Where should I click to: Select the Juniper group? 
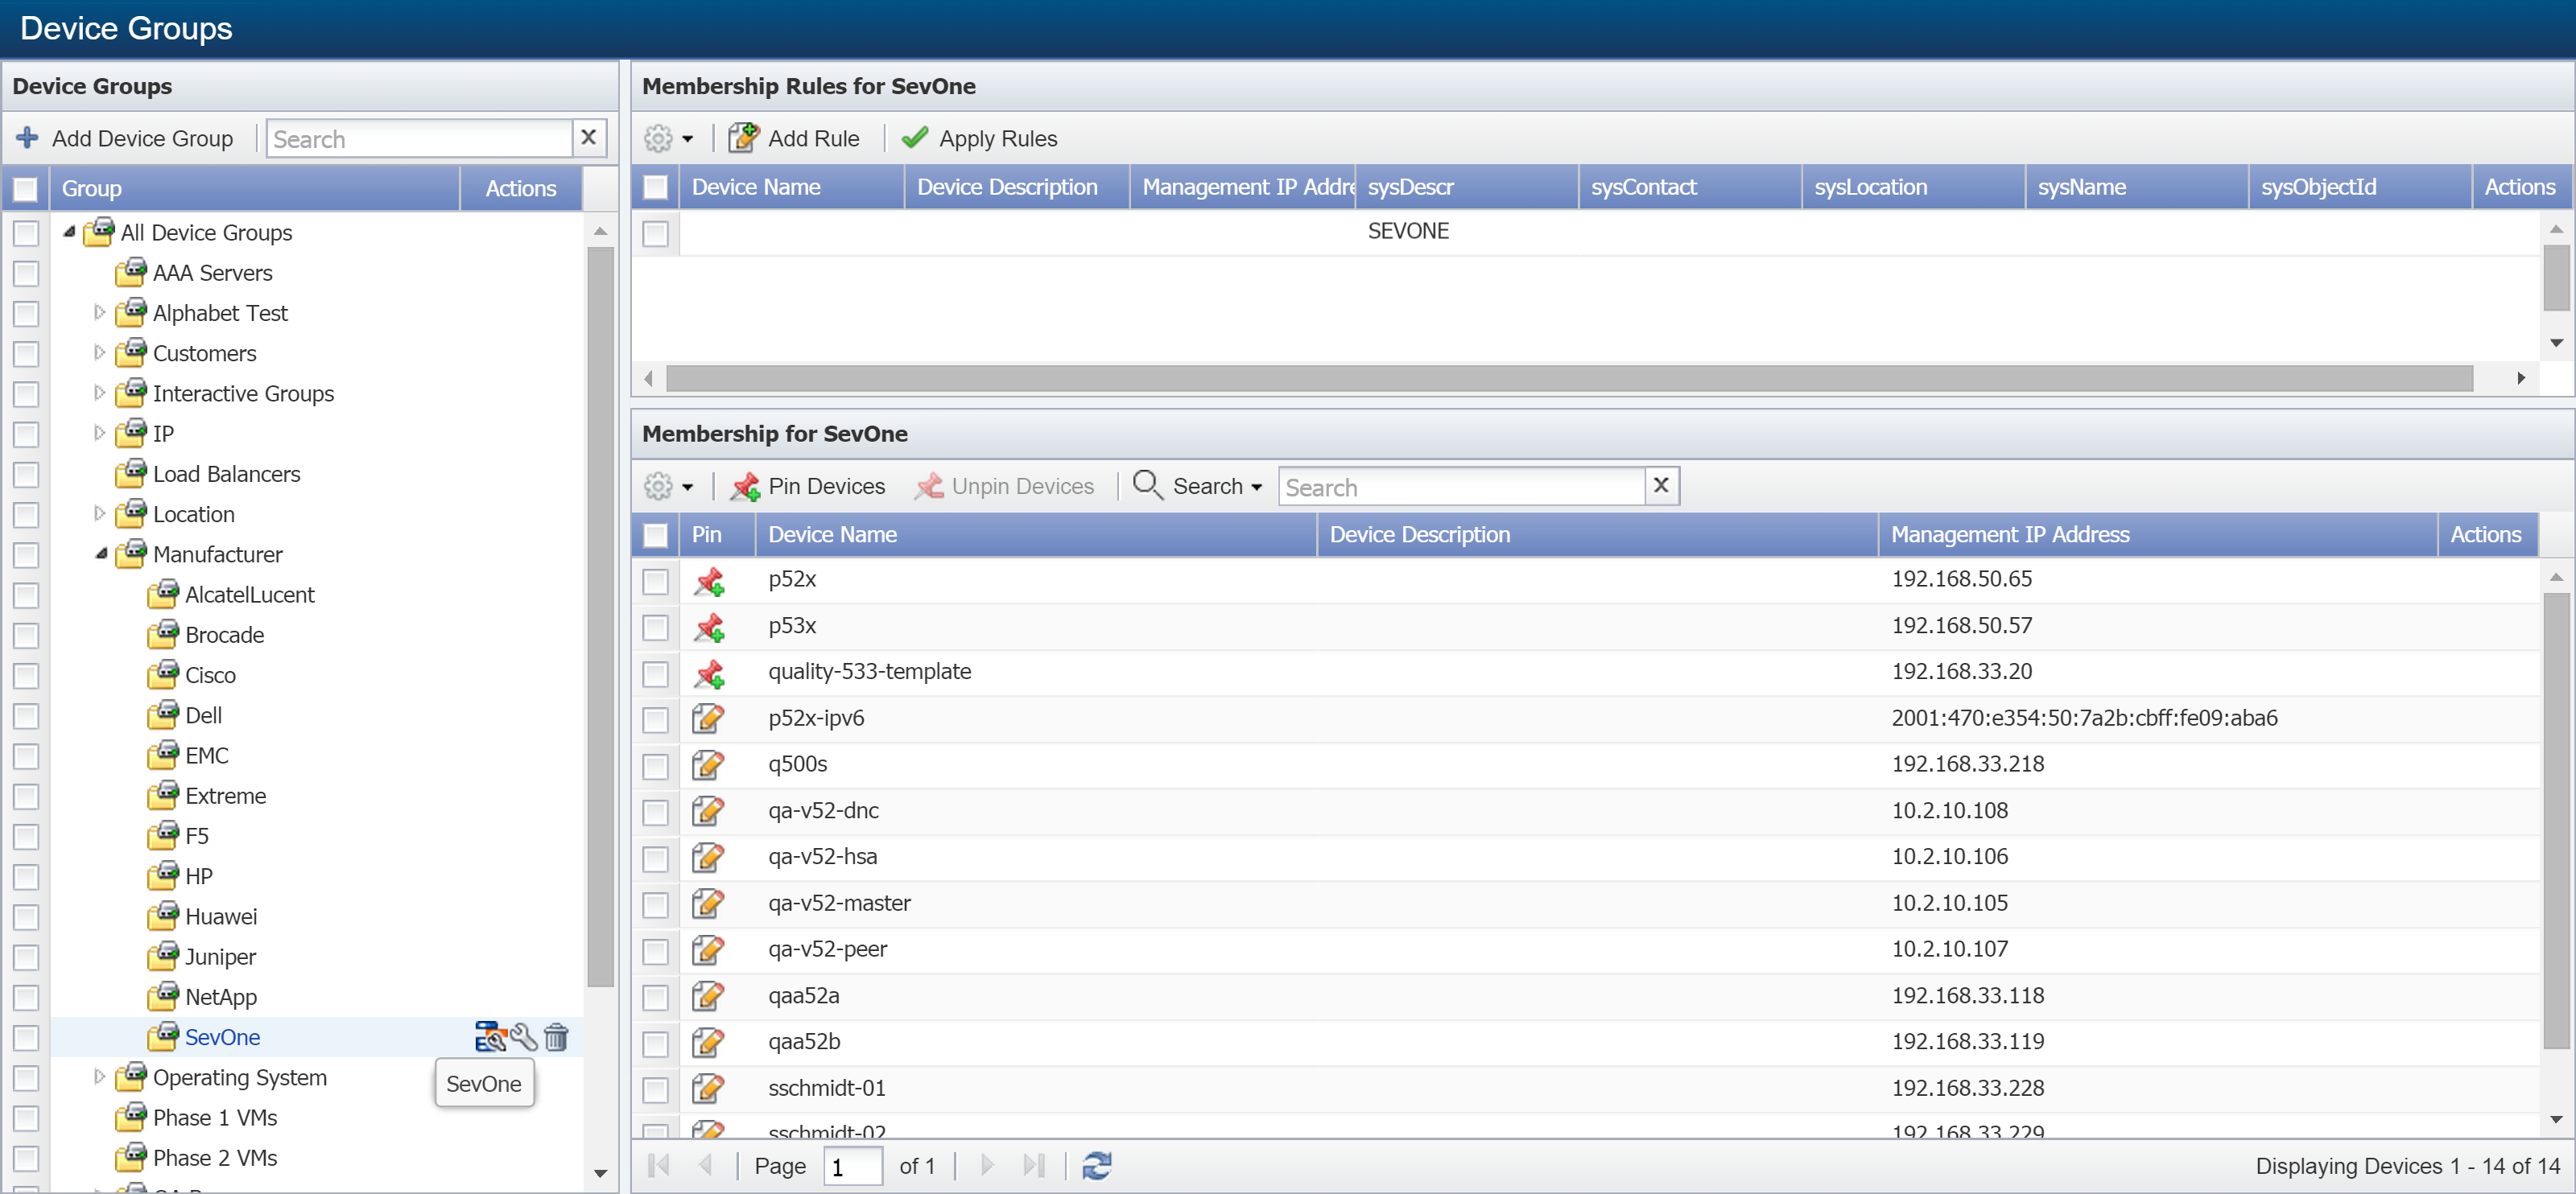coord(220,956)
